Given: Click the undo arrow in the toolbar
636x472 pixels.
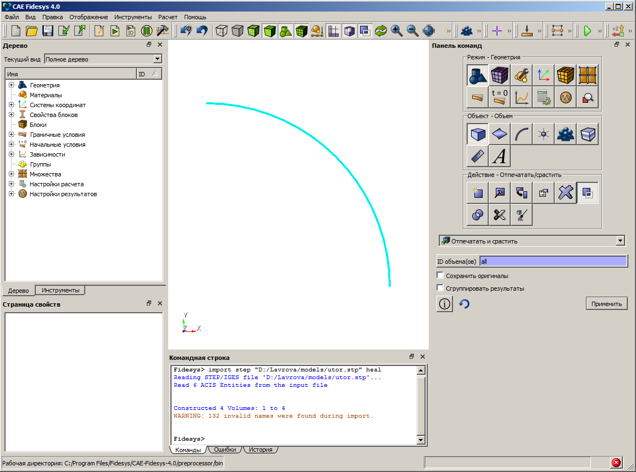Looking at the screenshot, I should pyautogui.click(x=202, y=31).
